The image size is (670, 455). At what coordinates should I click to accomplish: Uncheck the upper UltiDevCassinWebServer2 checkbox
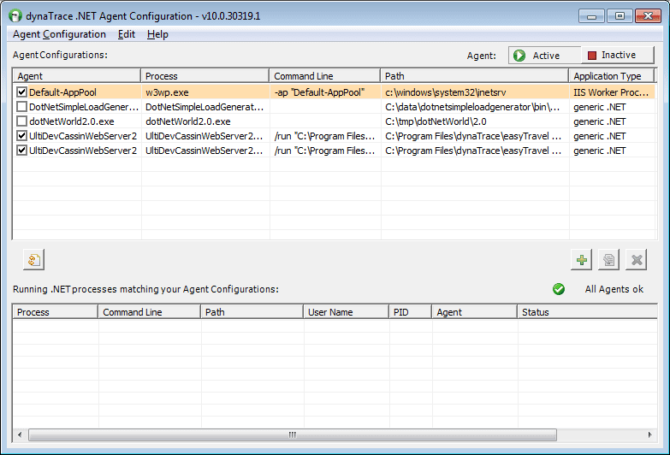pos(21,136)
